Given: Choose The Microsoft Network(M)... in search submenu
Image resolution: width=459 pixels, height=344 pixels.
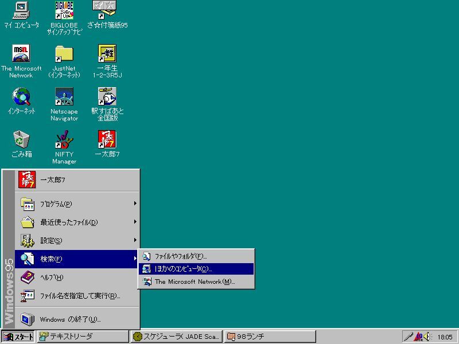Looking at the screenshot, I should point(196,282).
